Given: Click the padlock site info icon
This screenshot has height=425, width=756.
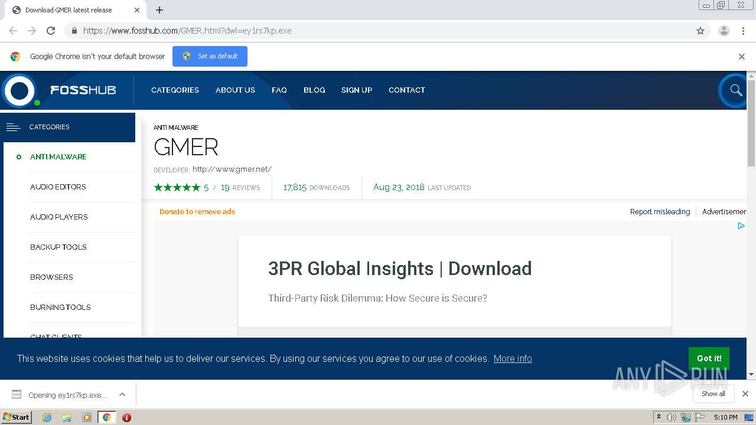Looking at the screenshot, I should [x=74, y=31].
